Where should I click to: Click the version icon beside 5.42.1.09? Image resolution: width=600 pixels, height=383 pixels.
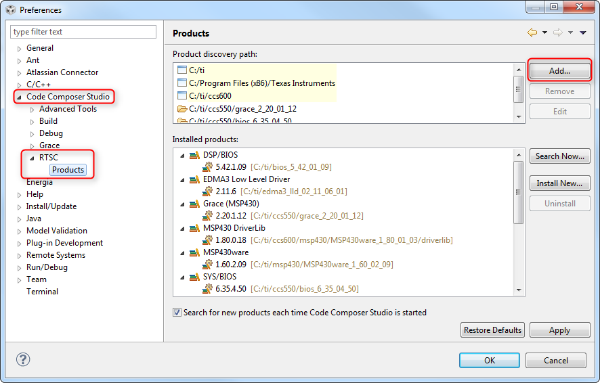pyautogui.click(x=207, y=167)
